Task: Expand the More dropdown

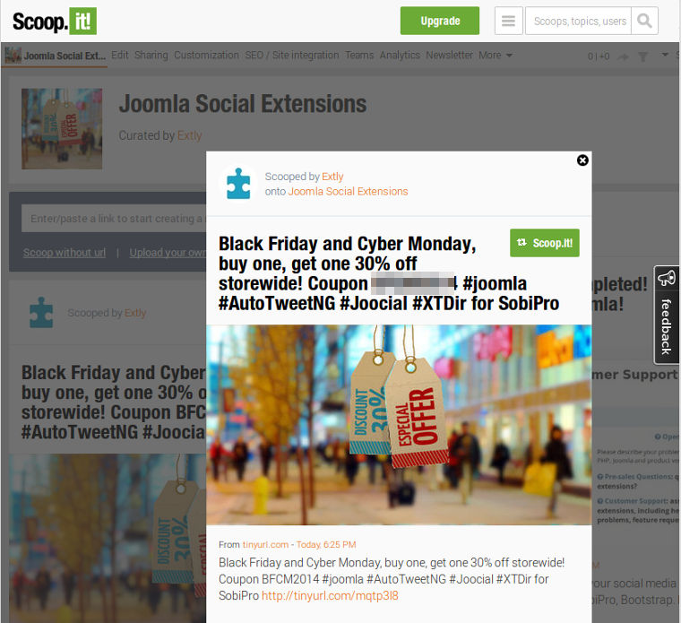Action: (x=496, y=56)
